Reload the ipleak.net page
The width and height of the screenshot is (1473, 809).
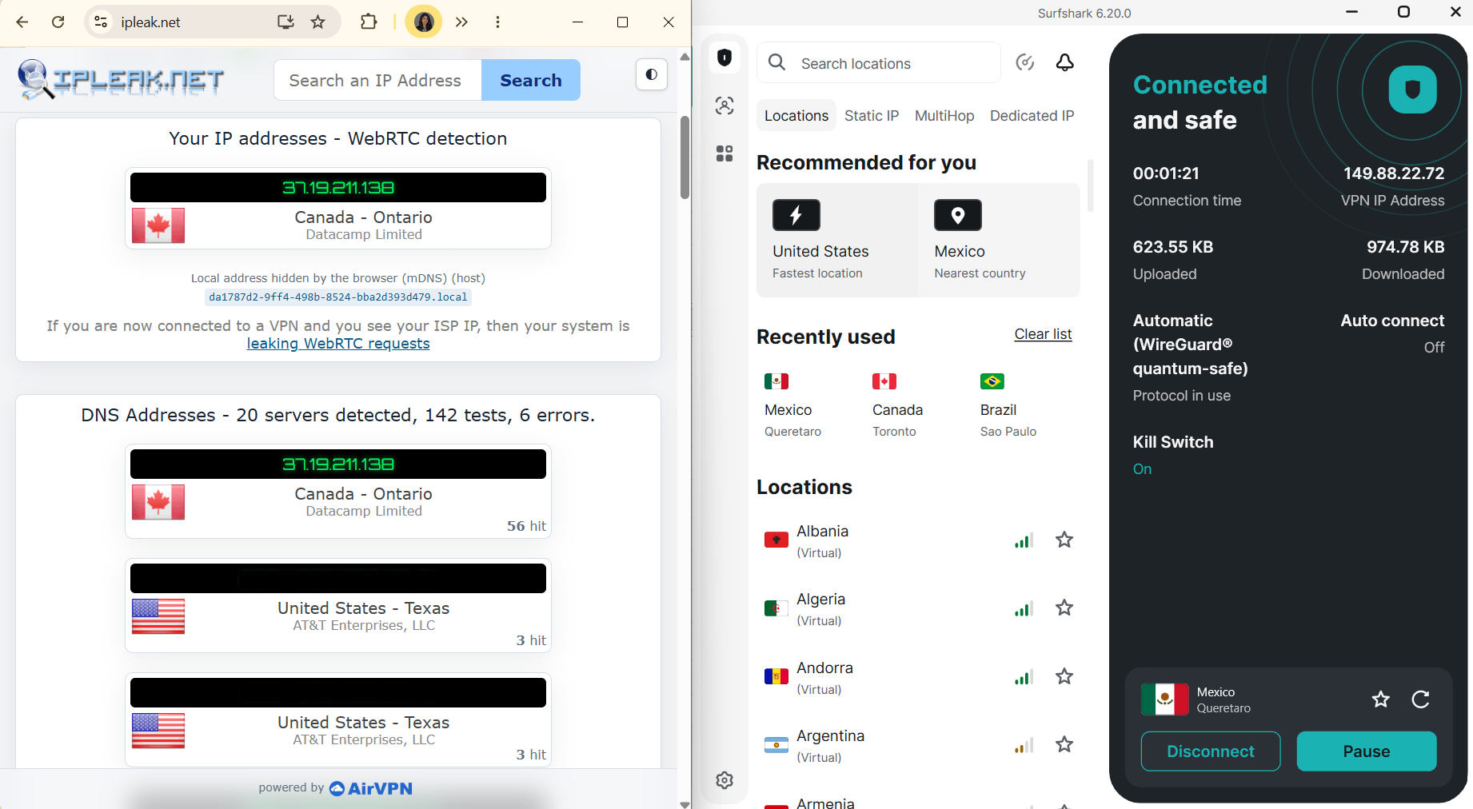click(x=58, y=22)
